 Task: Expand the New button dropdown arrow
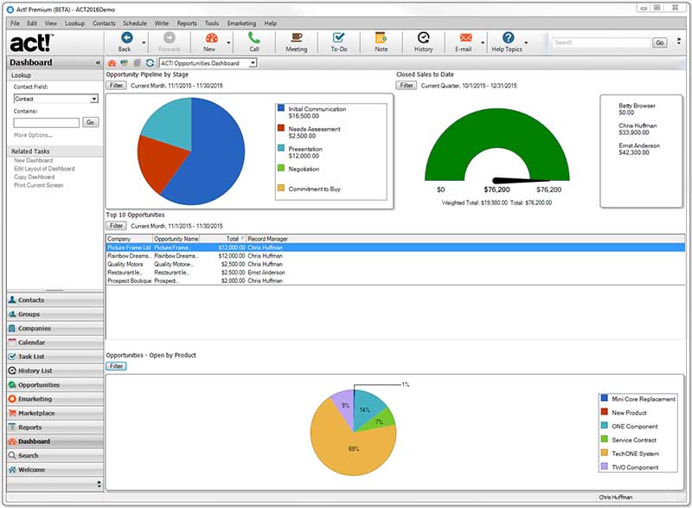(x=228, y=42)
